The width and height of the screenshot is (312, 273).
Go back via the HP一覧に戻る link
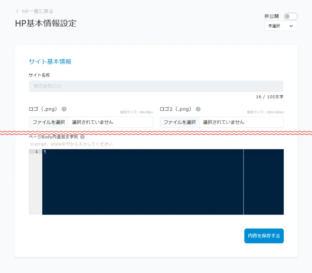(37, 12)
